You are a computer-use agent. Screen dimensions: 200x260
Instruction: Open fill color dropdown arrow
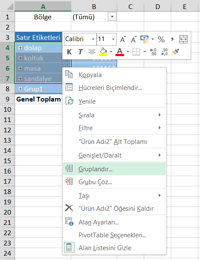(111, 52)
